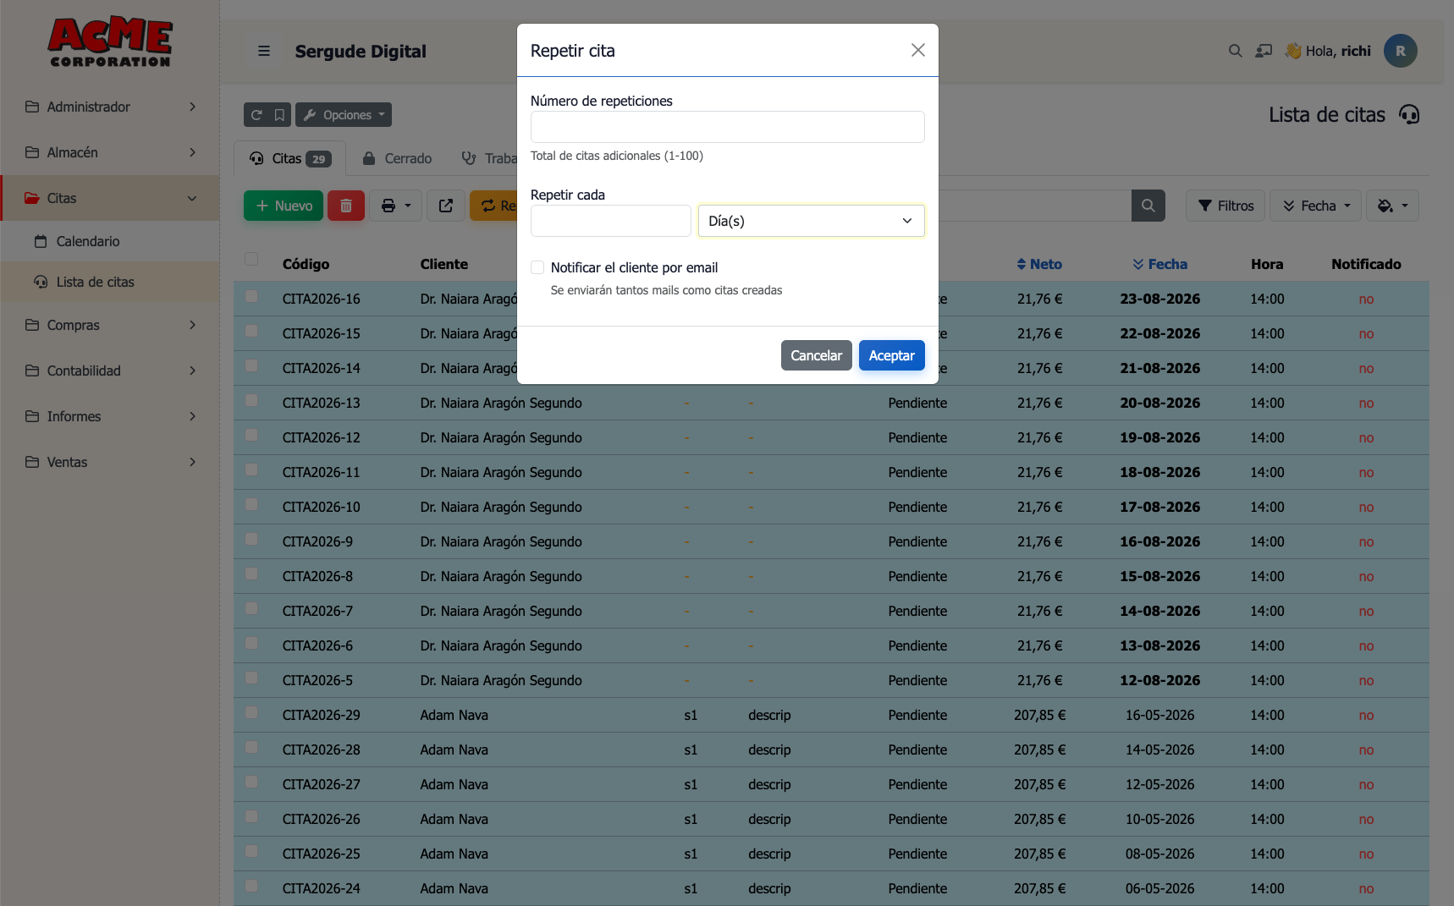Click the Cliente column header
The width and height of the screenshot is (1454, 906).
click(x=443, y=264)
